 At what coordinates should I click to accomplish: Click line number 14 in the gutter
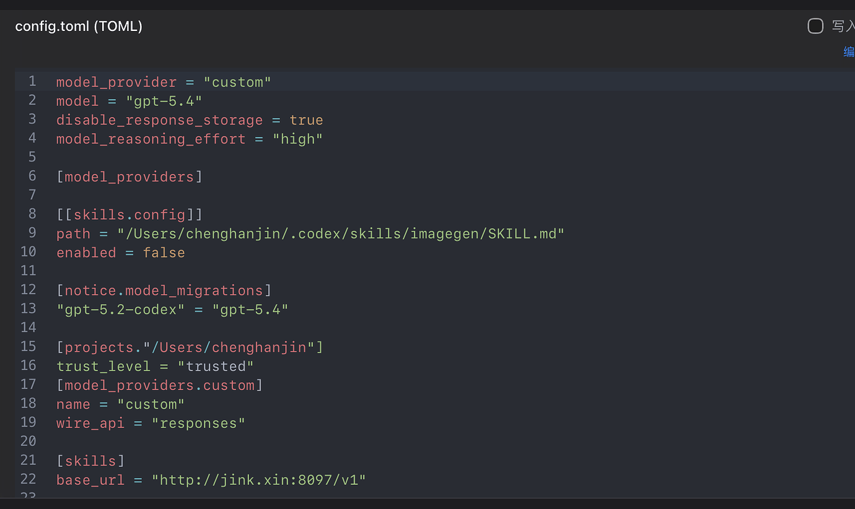click(28, 328)
